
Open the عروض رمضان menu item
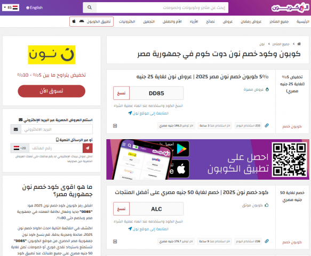click(251, 21)
